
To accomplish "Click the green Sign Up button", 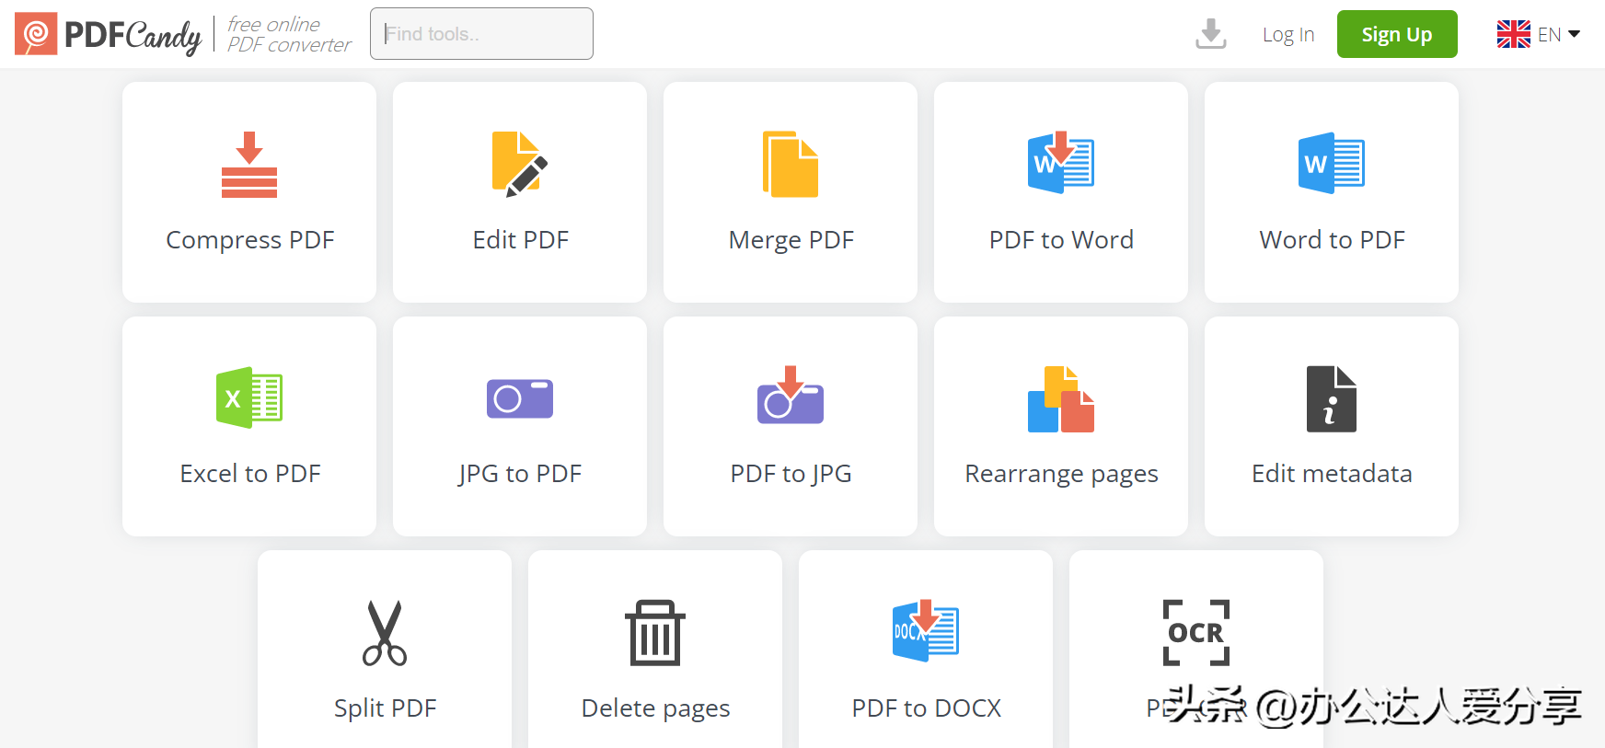I will [x=1397, y=34].
